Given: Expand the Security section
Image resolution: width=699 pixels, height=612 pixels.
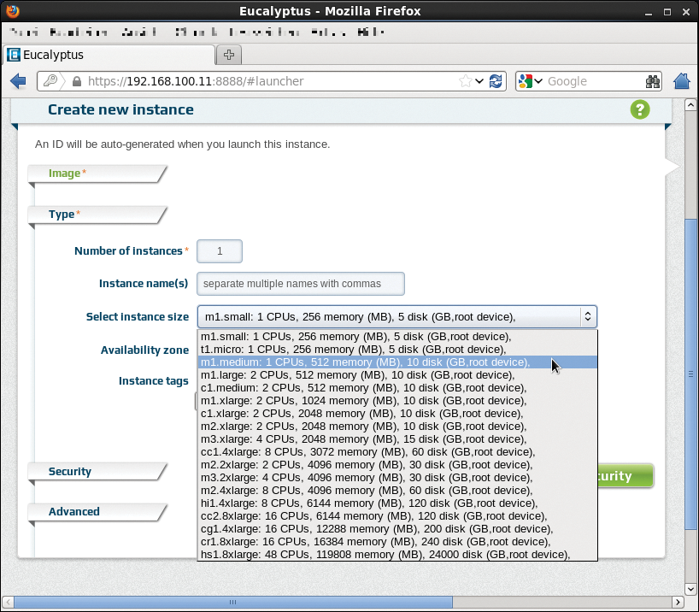Looking at the screenshot, I should (x=70, y=472).
